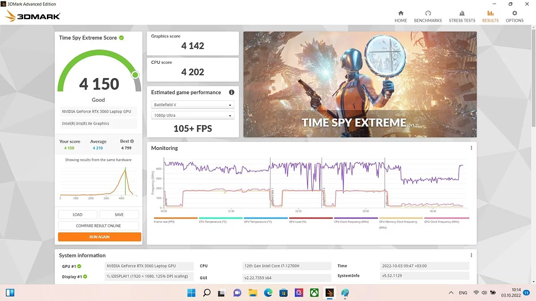This screenshot has width=536, height=301.
Task: Click the DISPLAY1 1920 × 1080 field
Action: [x=149, y=276]
